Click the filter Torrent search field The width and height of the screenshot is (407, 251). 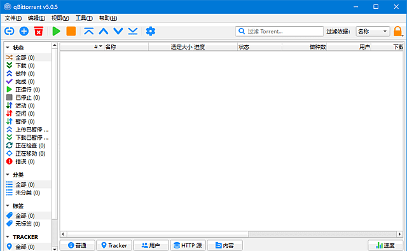coord(279,31)
